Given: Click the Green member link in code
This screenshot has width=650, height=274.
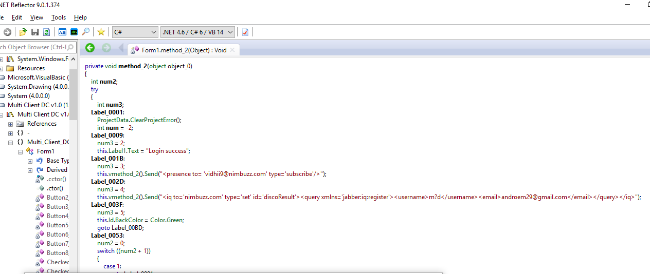Looking at the screenshot, I should 175,220.
